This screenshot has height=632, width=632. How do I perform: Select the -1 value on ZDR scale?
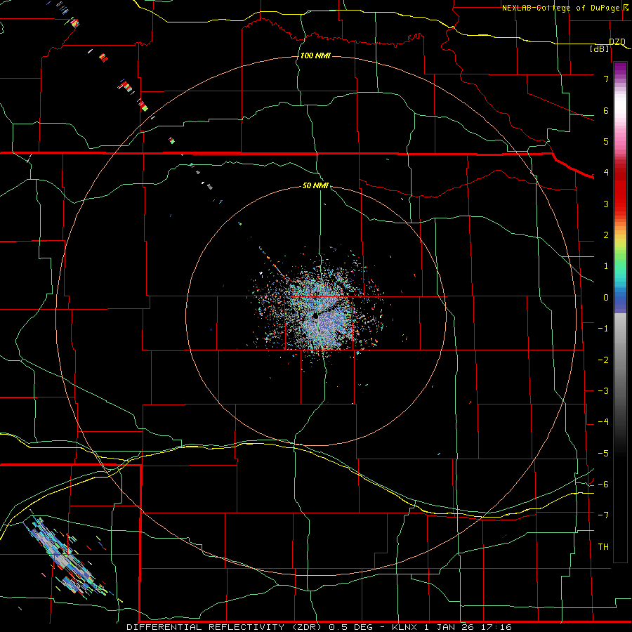(603, 329)
